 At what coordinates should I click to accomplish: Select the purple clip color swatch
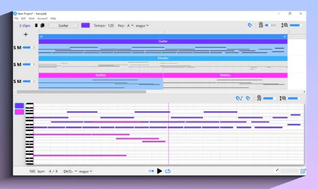85,25
